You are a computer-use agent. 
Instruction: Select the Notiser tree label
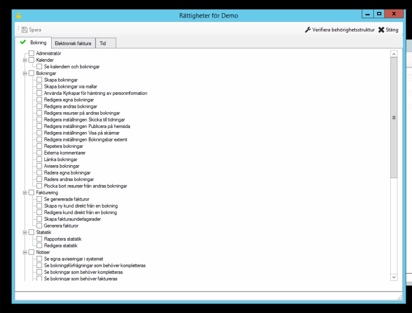(x=43, y=252)
